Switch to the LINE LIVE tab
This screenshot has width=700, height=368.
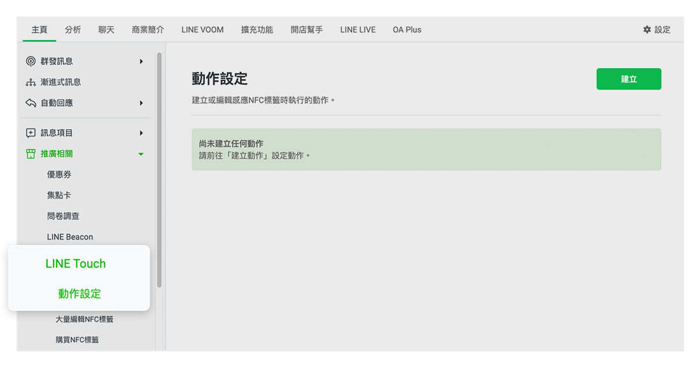click(358, 29)
